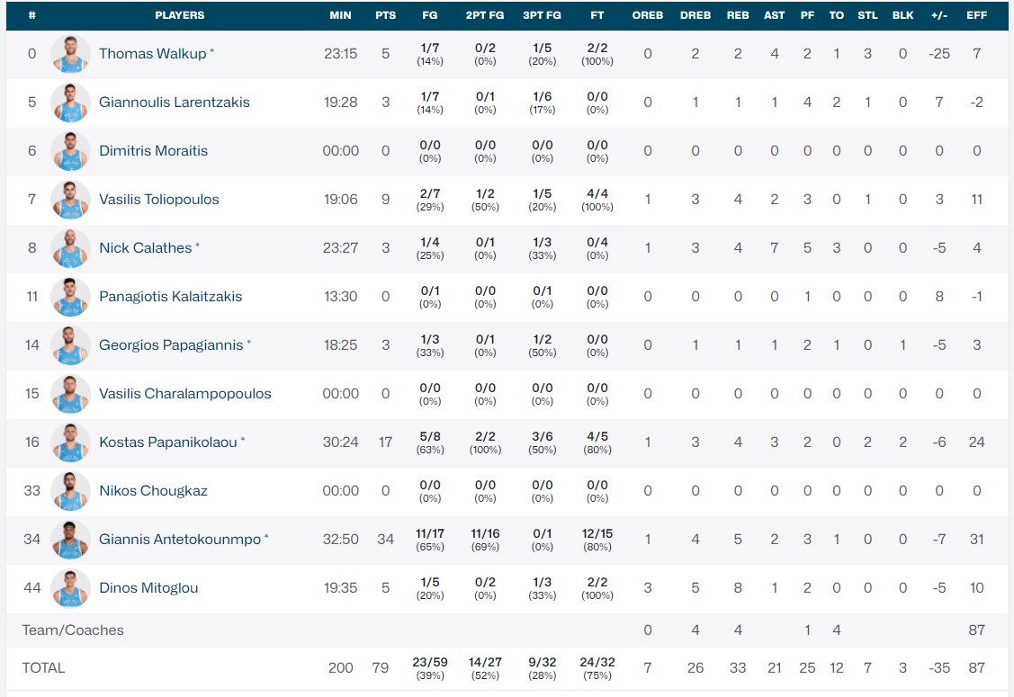Open Nick Calathes's player photo

70,248
